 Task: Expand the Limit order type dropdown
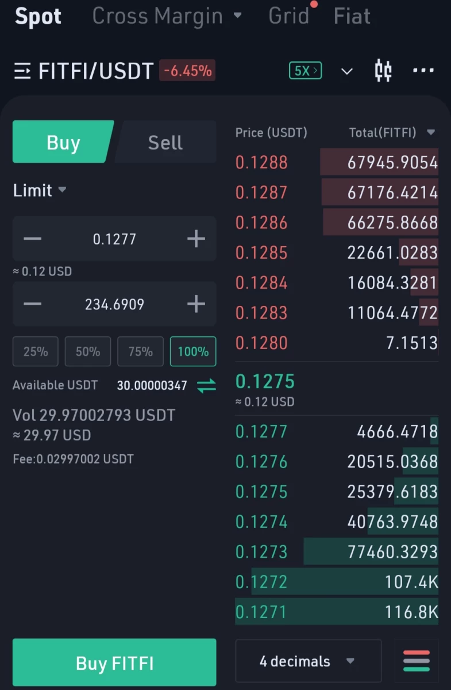pyautogui.click(x=40, y=190)
